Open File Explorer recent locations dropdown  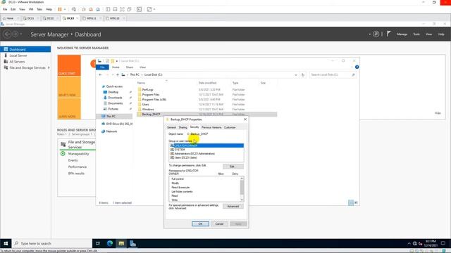[113, 75]
